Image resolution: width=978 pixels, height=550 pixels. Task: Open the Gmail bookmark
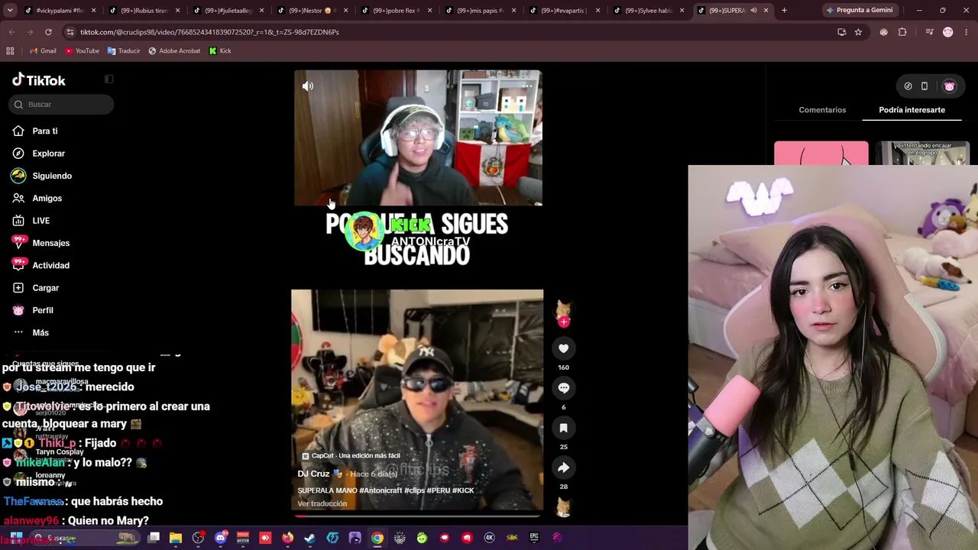tap(43, 51)
